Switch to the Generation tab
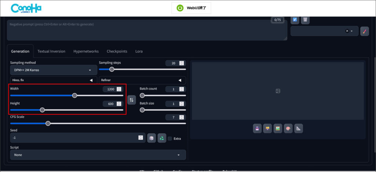376x172 pixels. pyautogui.click(x=20, y=51)
